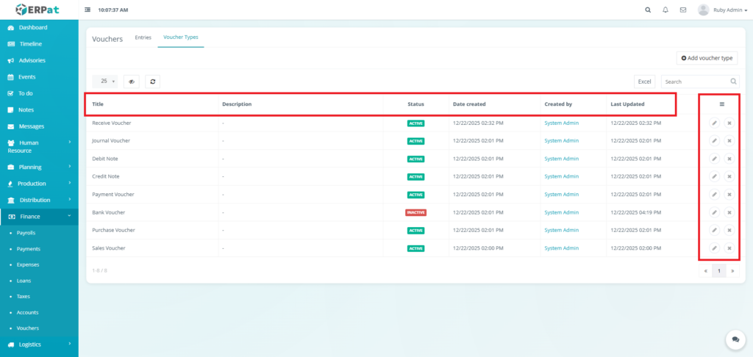Click the search magnifier icon in top bar
Viewport: 753px width, 357px height.
[x=648, y=10]
